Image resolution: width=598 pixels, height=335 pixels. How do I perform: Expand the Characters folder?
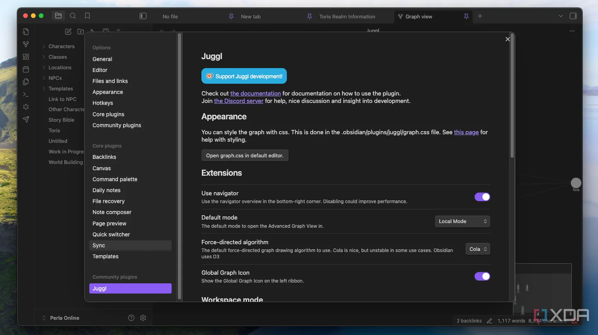(x=44, y=47)
